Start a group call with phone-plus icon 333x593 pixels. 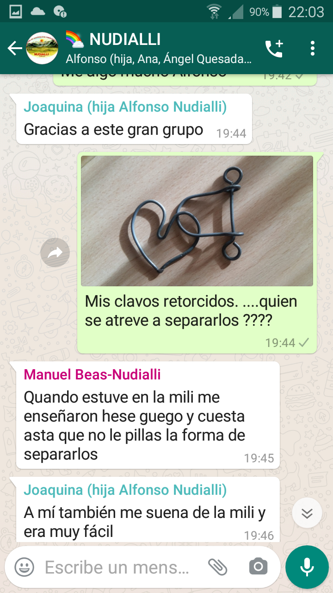(274, 48)
